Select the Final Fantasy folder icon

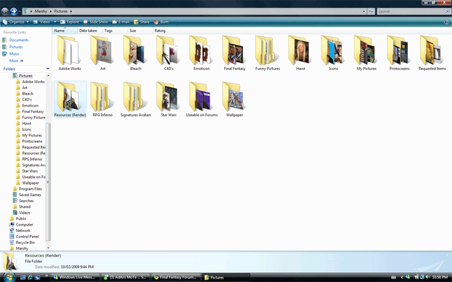pos(234,51)
